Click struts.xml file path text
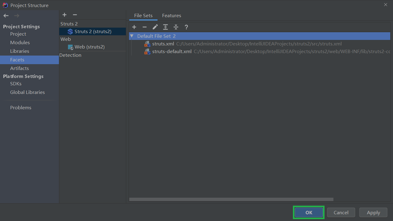Screen dimensions: 393x221 259,44
